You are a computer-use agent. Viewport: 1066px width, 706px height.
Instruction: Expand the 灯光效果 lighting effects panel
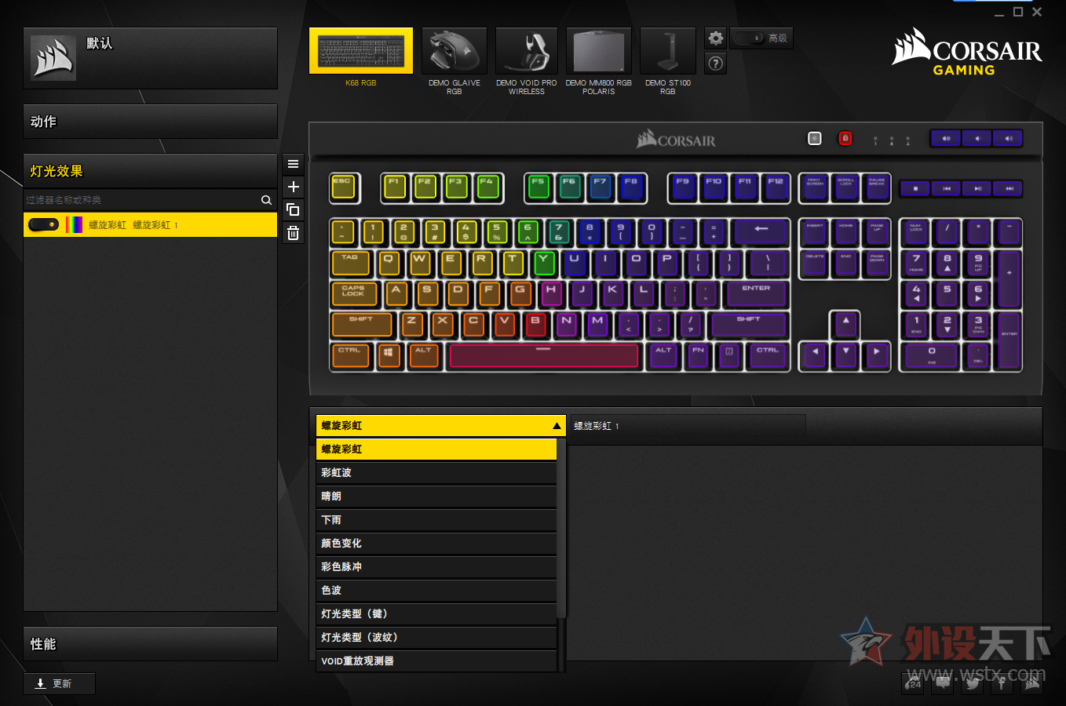[x=150, y=170]
